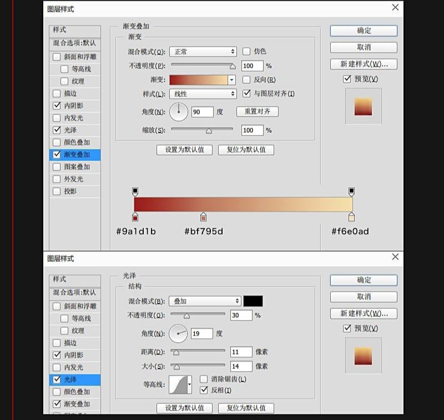Enable 消除锯齿(L) anti-alias checkbox
The width and height of the screenshot is (444, 420).
204,379
